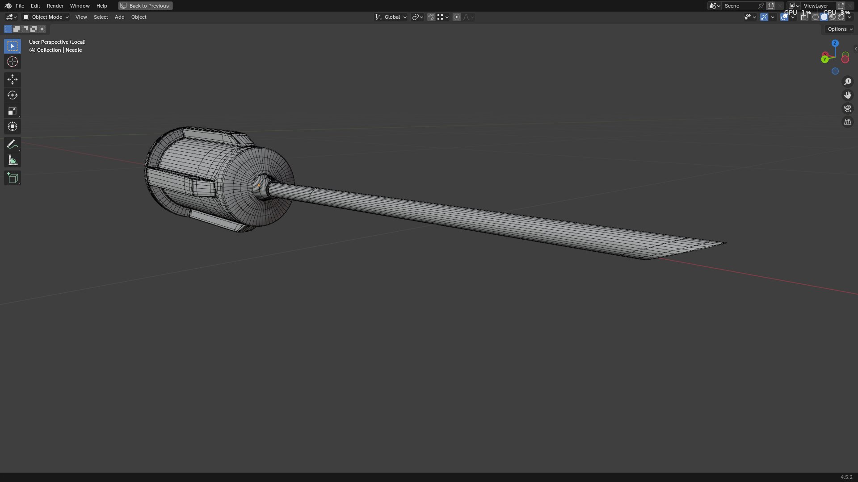Open the Window menu

click(80, 6)
